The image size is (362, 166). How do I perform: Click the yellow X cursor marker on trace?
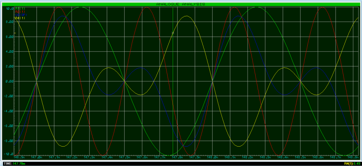click(173, 33)
